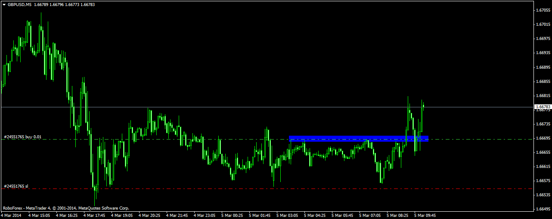Viewport: 552px width, 219px height.
Task: Click the 5 Mar 00:25 time label
Action: click(233, 215)
